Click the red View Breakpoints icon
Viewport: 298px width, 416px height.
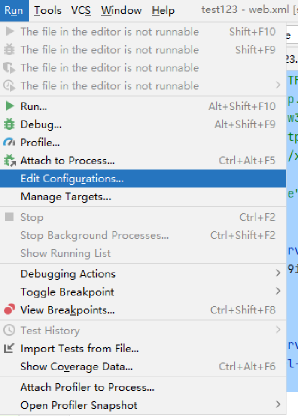click(9, 310)
